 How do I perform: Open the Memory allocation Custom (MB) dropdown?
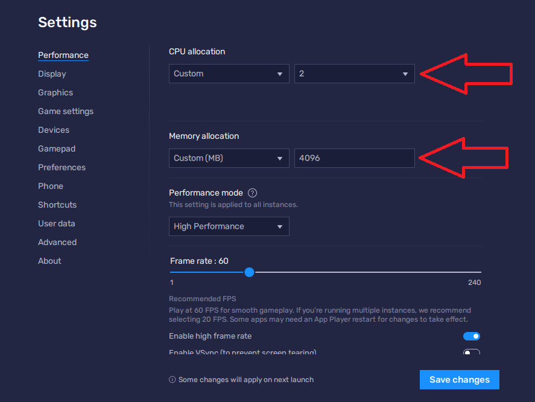coord(229,158)
